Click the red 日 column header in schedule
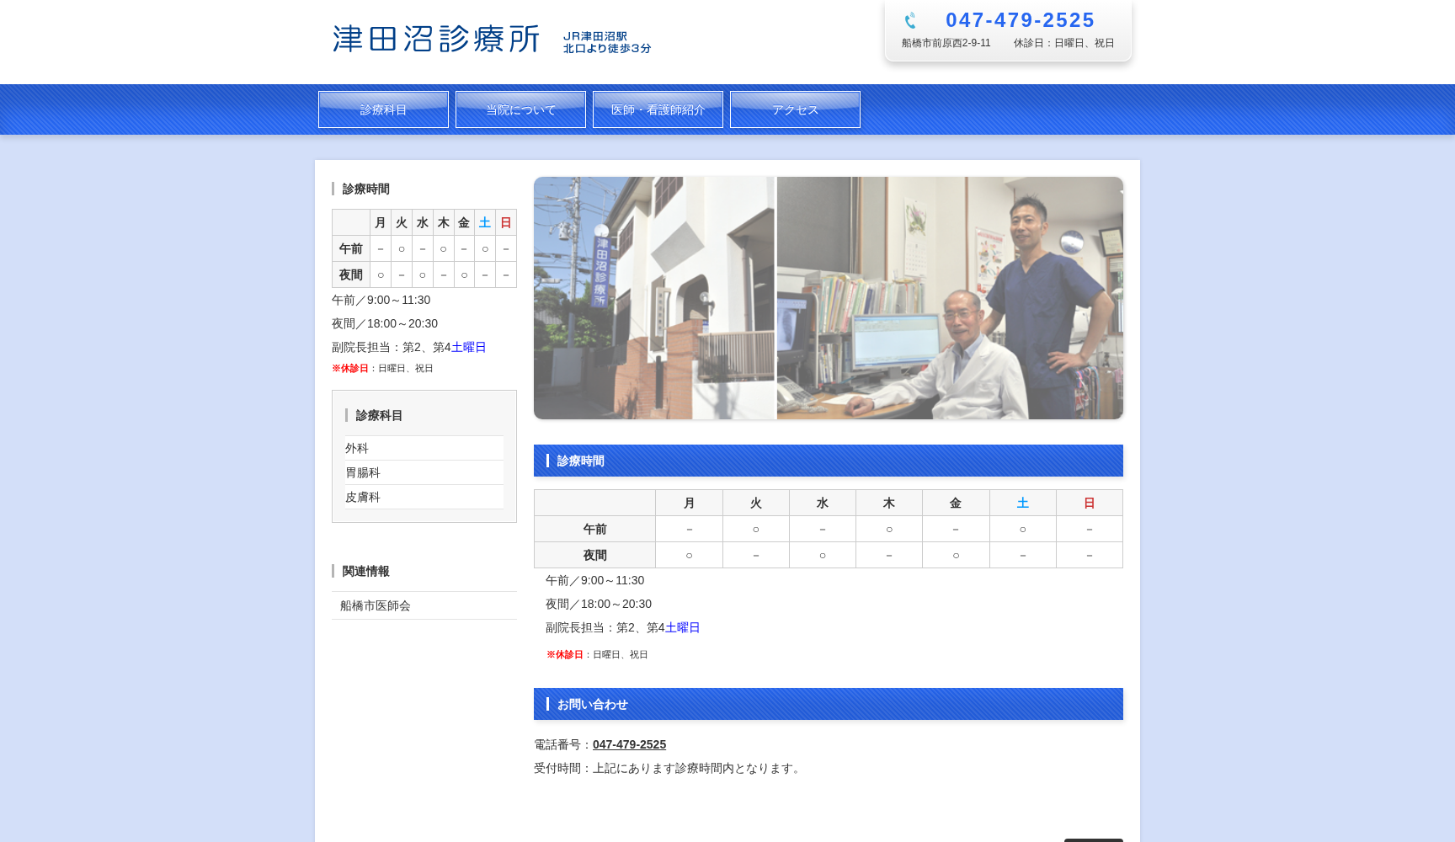This screenshot has height=842, width=1455. (1089, 503)
